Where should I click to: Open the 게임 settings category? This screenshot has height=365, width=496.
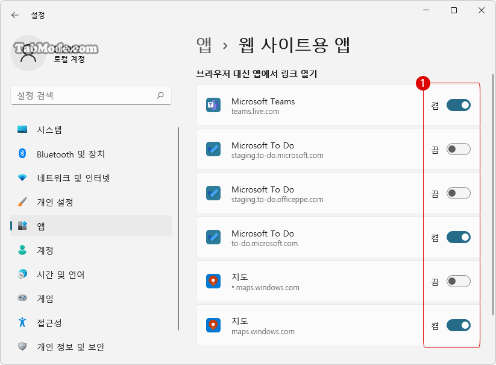[91, 298]
